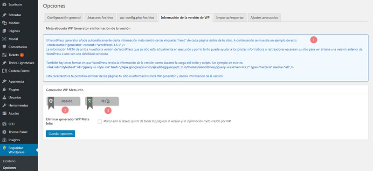Screen dimensions: 373x171
Task: Click the Páginas pages icon
Action: click(x=4, y=31)
